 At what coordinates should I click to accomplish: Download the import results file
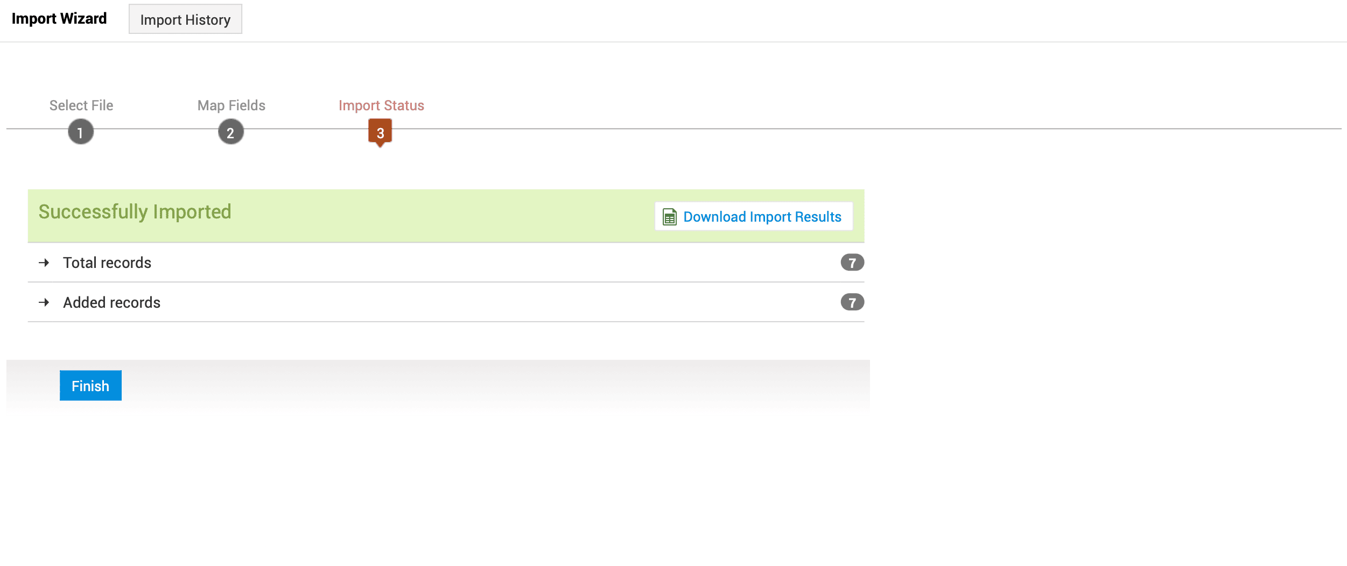pyautogui.click(x=762, y=217)
